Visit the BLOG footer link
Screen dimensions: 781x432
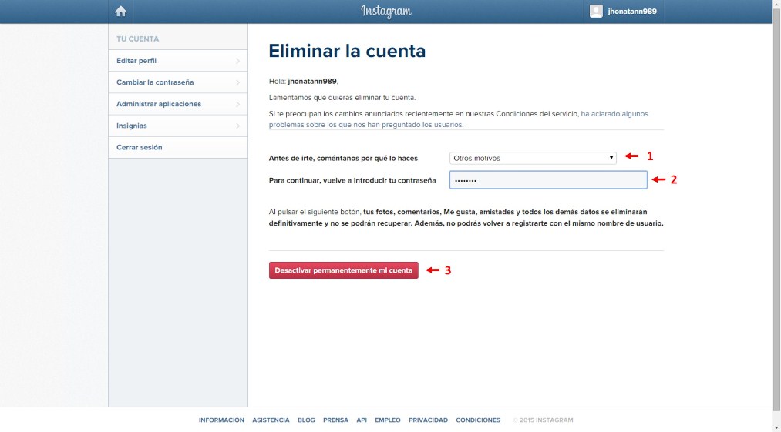[306, 420]
